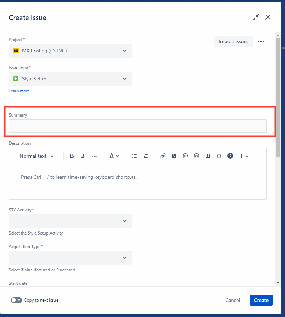Close the Create issue dialog
The image size is (285, 317).
(x=268, y=18)
